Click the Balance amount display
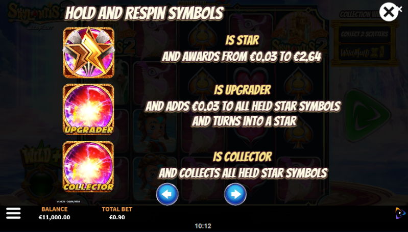 point(54,217)
